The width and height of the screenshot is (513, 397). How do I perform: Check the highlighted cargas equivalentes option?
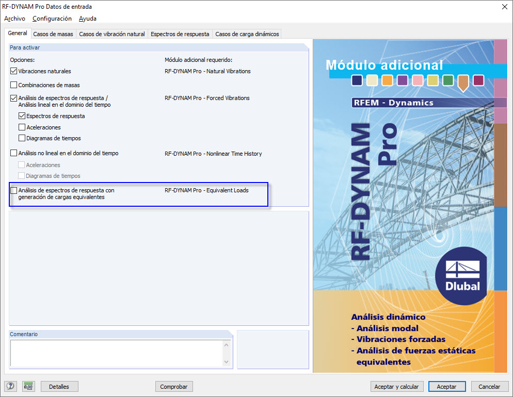pos(13,191)
